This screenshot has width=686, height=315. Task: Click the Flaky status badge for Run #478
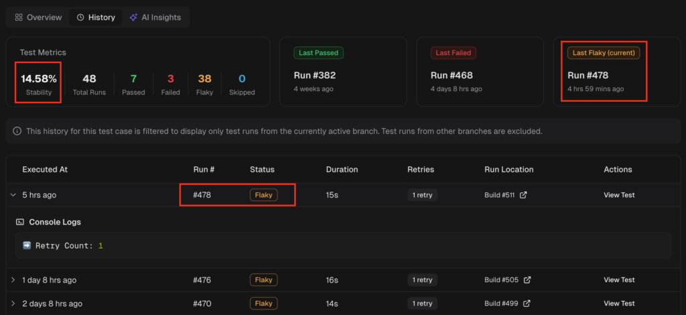(x=263, y=195)
